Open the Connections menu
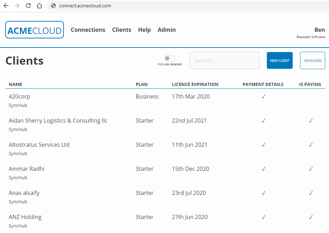 tap(88, 30)
